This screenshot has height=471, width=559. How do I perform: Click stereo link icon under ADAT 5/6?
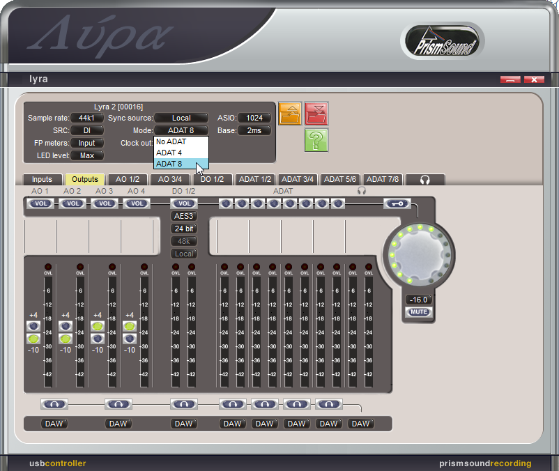coord(297,404)
